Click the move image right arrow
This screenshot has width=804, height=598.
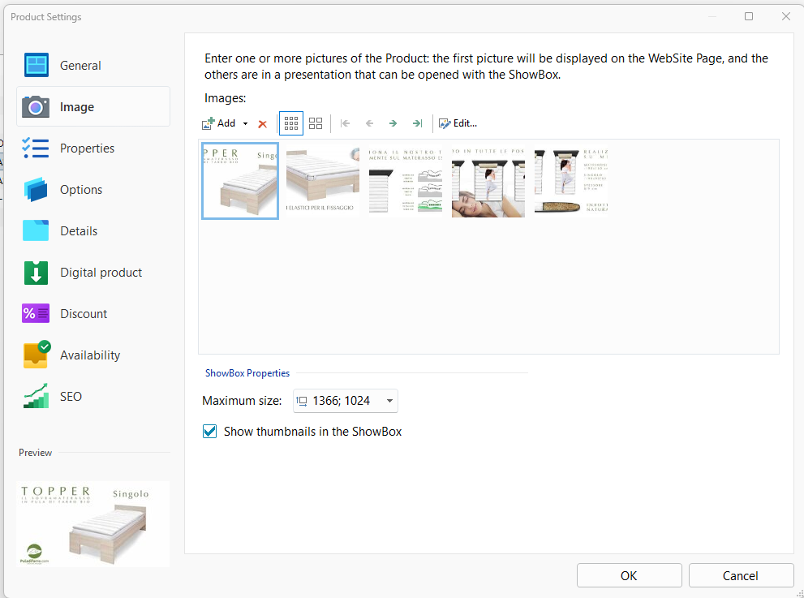pos(393,123)
